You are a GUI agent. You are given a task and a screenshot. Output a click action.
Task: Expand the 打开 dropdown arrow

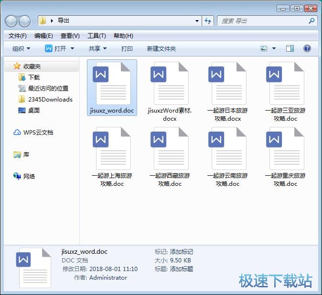pyautogui.click(x=72, y=49)
